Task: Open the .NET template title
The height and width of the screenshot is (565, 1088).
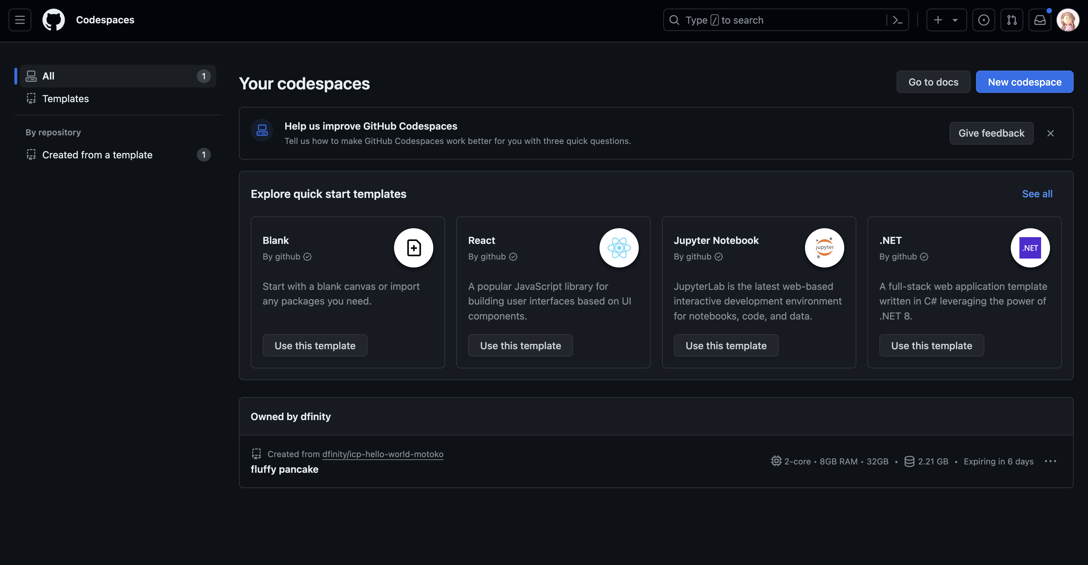Action: point(890,240)
